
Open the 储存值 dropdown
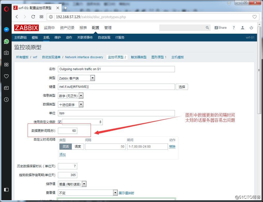[x=72, y=184]
